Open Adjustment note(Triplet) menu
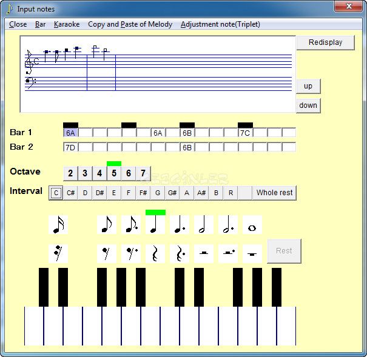The image size is (367, 357). pos(220,24)
